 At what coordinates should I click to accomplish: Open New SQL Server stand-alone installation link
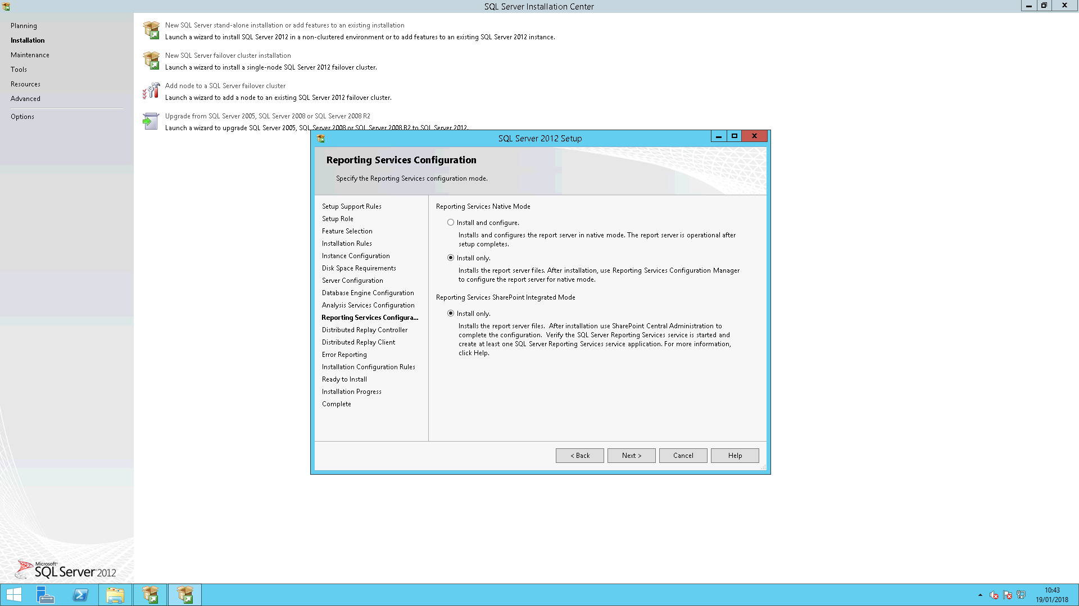tap(284, 25)
